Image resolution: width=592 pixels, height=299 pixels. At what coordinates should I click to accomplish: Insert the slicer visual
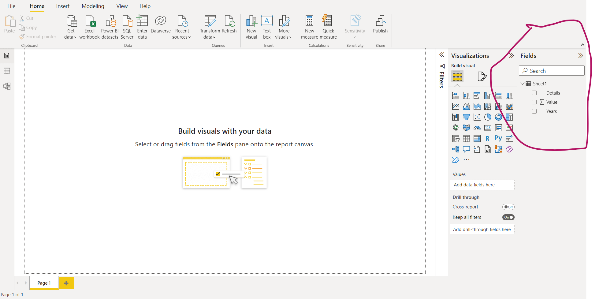456,139
